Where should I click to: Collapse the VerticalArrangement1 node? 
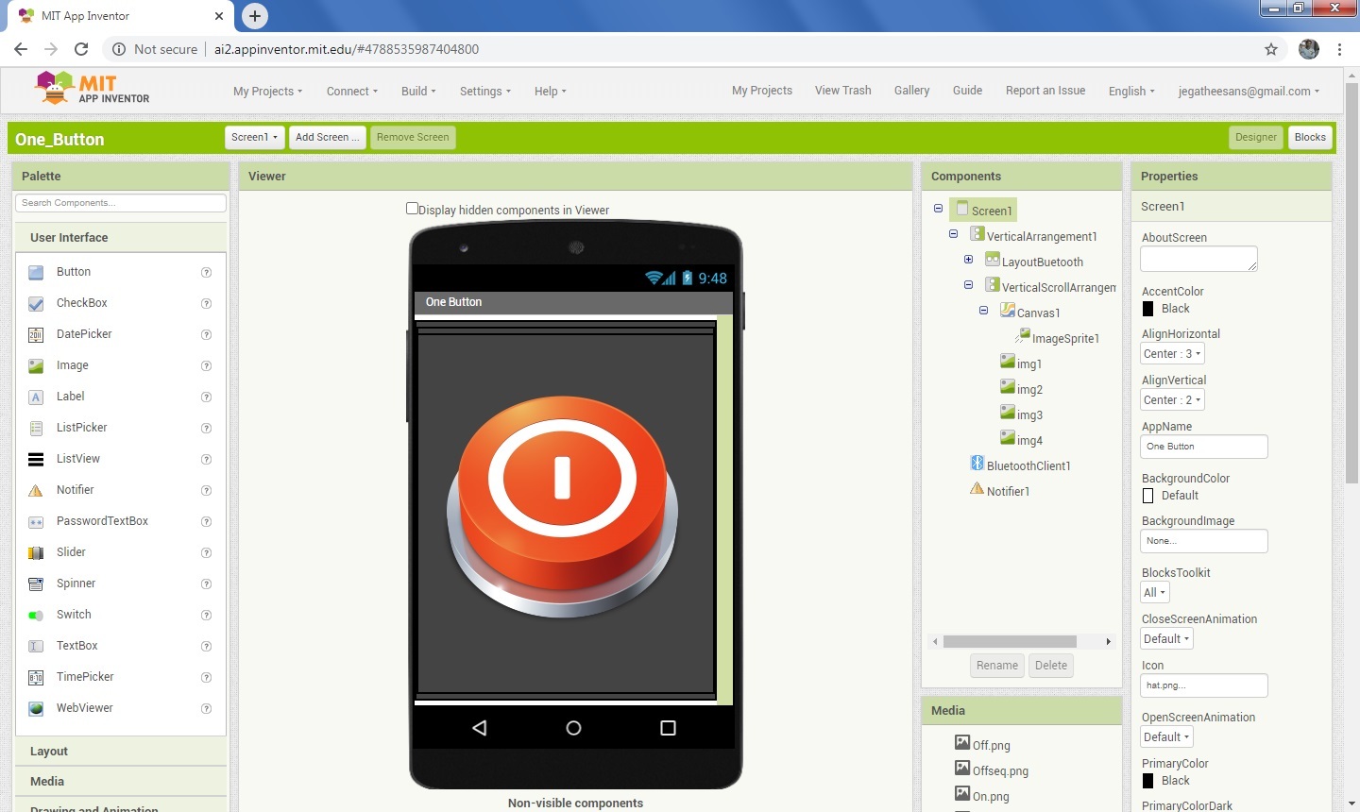953,234
